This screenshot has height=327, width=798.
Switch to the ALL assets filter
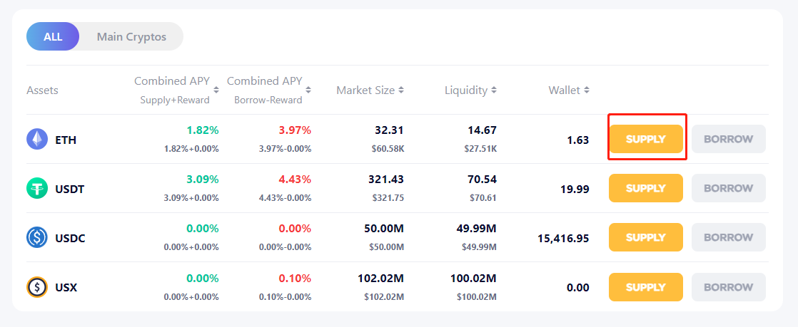click(x=53, y=36)
